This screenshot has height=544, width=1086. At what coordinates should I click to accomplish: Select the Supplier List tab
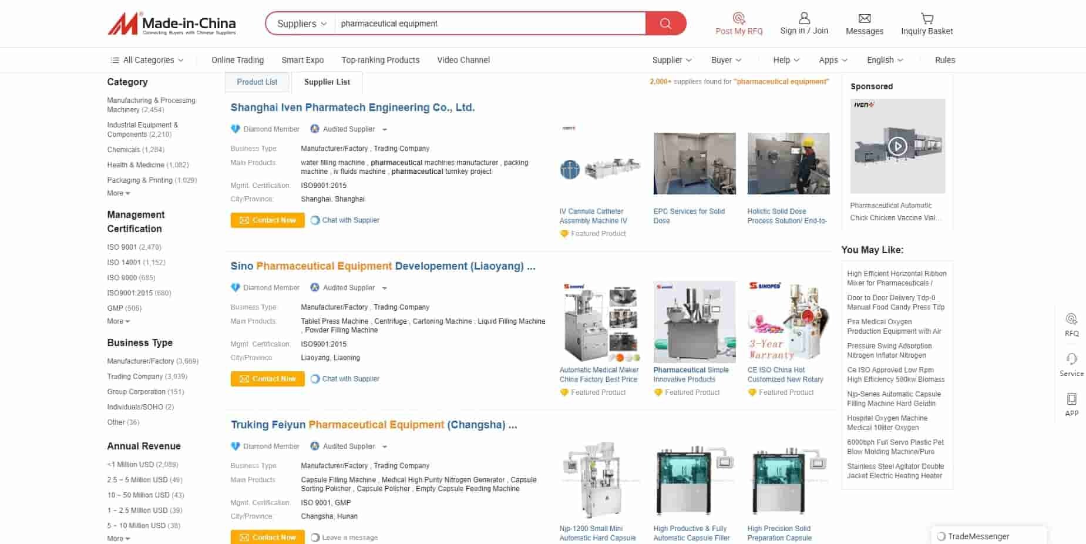327,82
